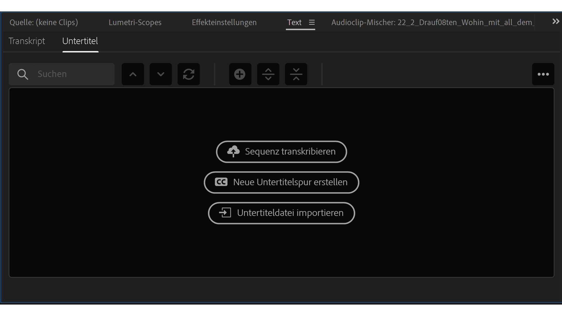Go to next search result arrow
The image size is (562, 316).
(x=161, y=74)
